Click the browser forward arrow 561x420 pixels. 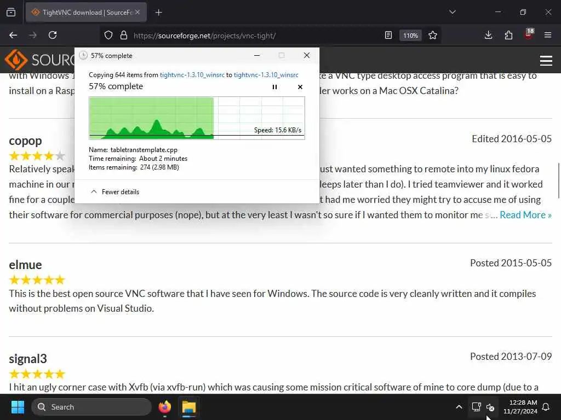point(33,36)
